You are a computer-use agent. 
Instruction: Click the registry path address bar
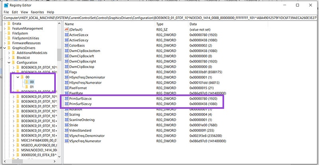point(159,18)
